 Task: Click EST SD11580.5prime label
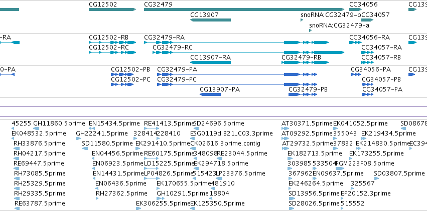[107, 143]
